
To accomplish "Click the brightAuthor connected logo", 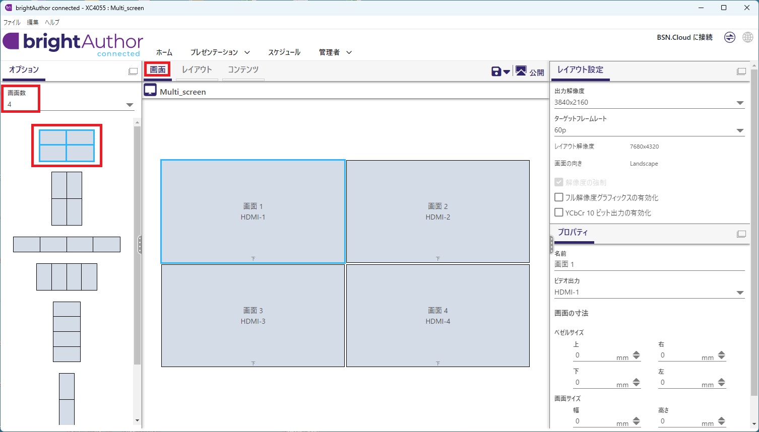I will [73, 44].
